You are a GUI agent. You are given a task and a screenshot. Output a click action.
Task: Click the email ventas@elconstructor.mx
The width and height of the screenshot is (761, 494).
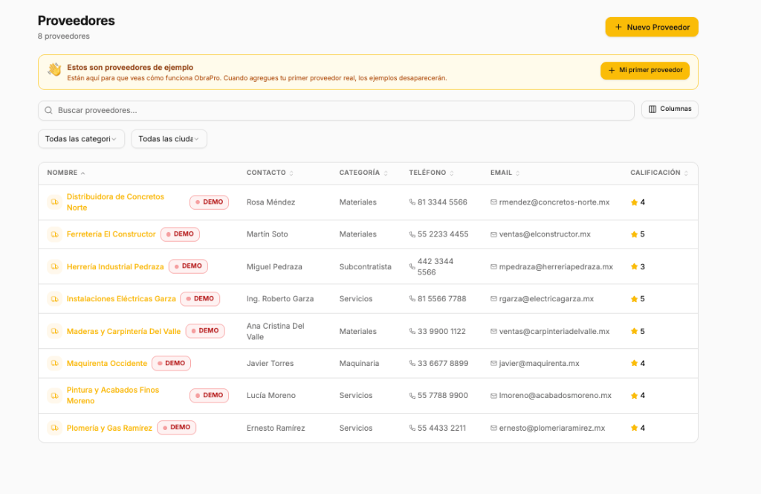pos(545,234)
